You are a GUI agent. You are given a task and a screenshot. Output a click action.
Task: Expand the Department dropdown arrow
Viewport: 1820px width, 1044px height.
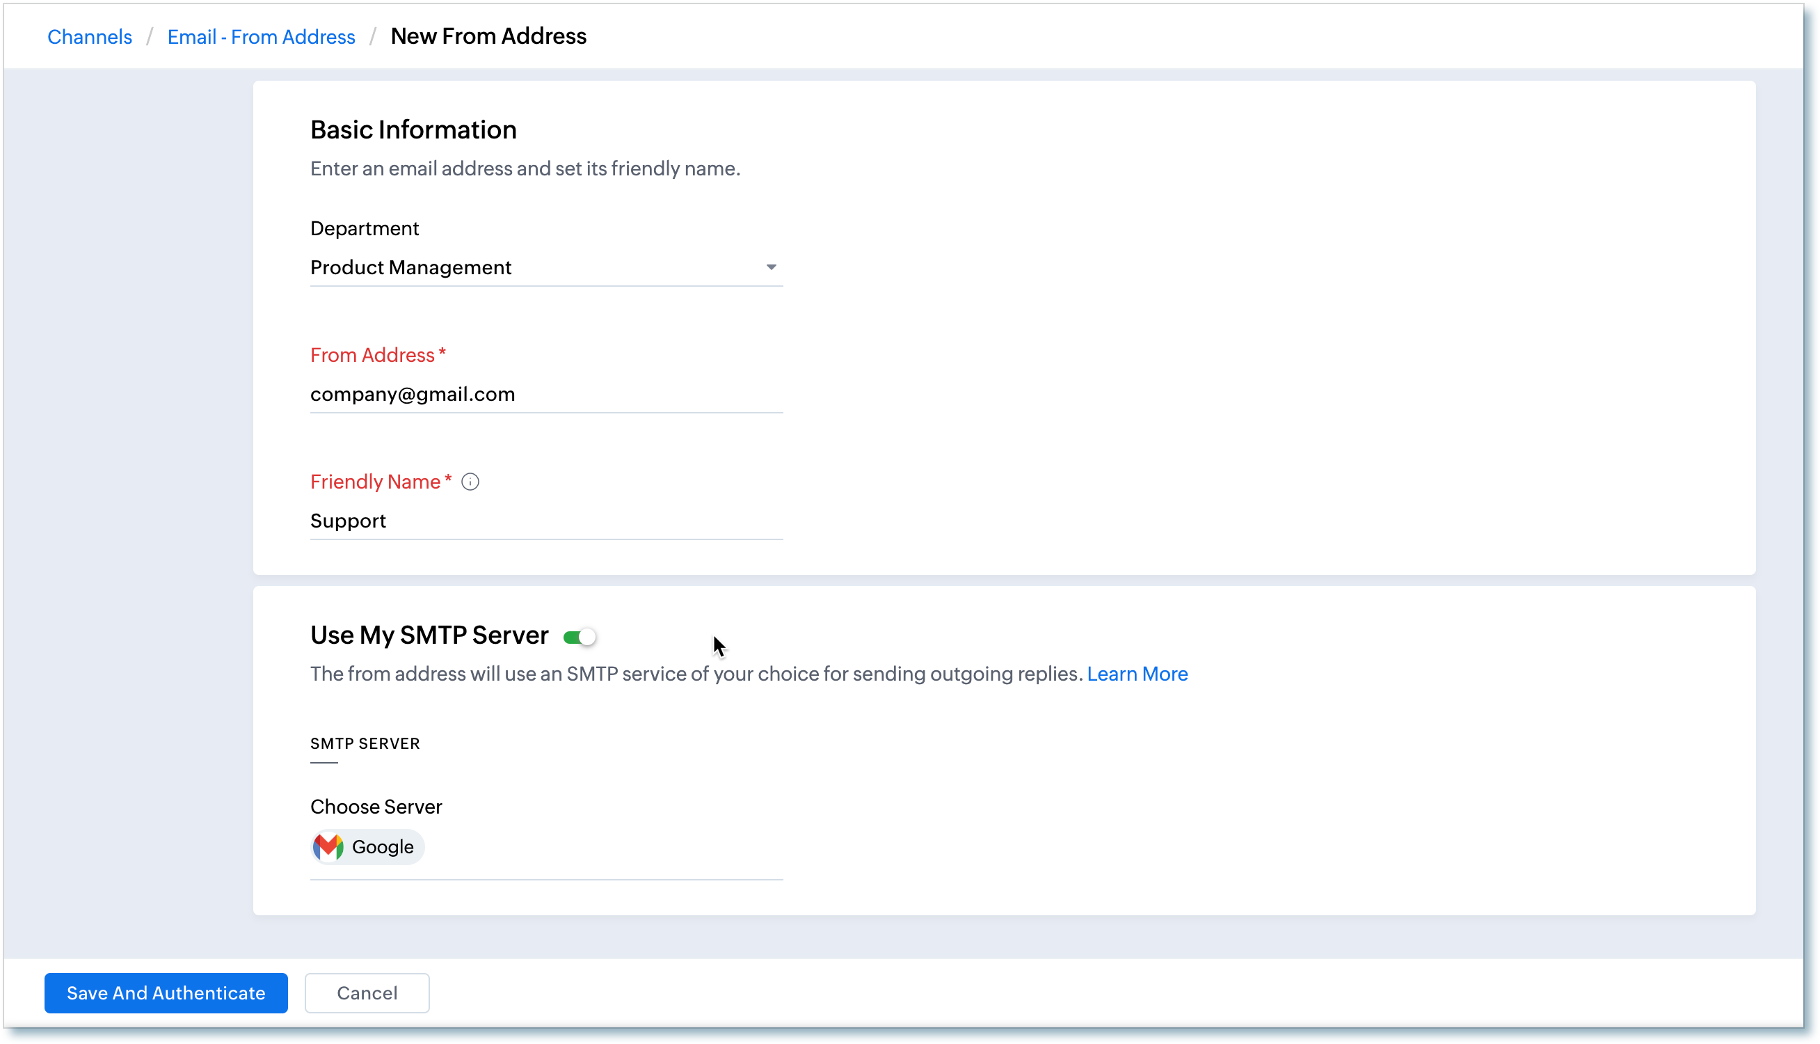(771, 267)
